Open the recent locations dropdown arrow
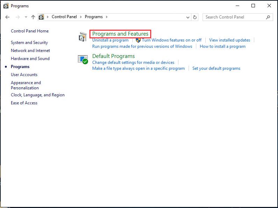278x208 pixels. 26,17
